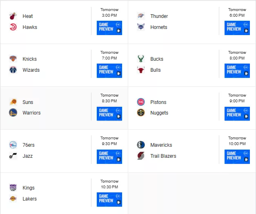Click the Sacramento Kings logo
256x214 pixels.
[13, 188]
